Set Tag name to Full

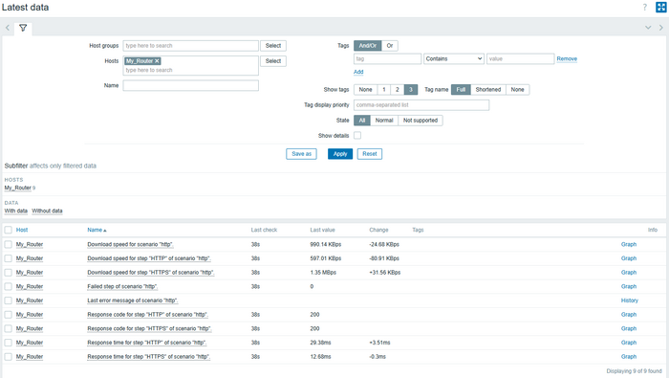(461, 90)
